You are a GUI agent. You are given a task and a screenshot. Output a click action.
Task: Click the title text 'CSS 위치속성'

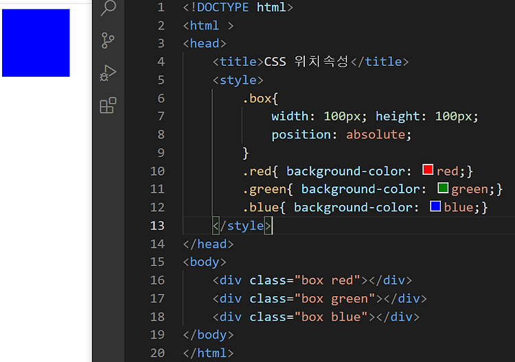point(306,62)
